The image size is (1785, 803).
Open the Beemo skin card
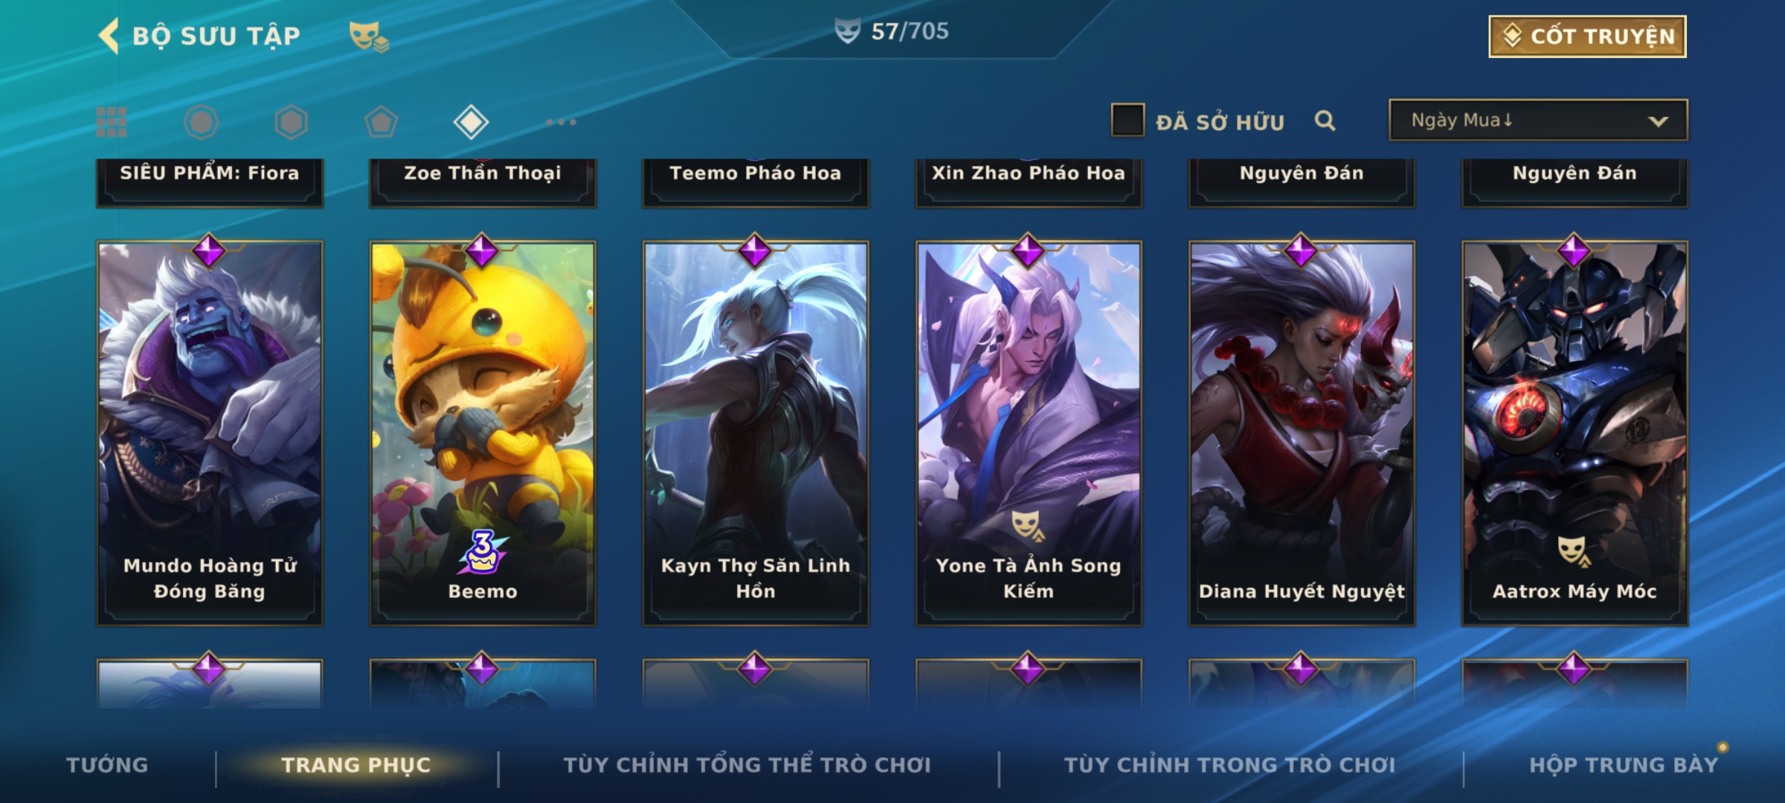pos(483,433)
